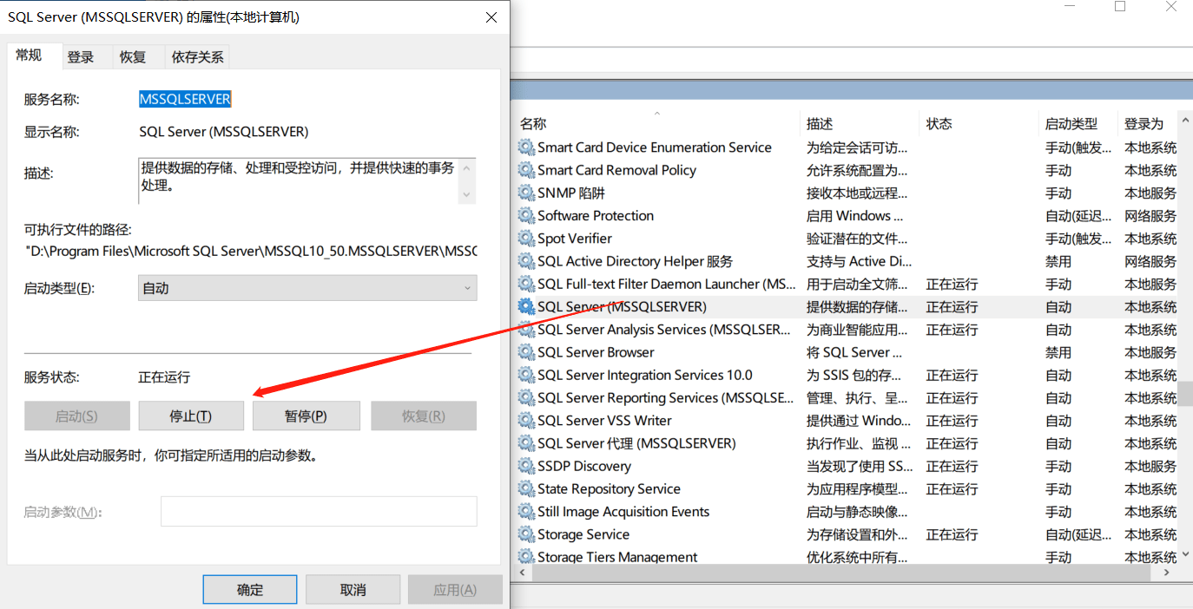
Task: Sort the services list by 描述 column header
Action: click(820, 124)
